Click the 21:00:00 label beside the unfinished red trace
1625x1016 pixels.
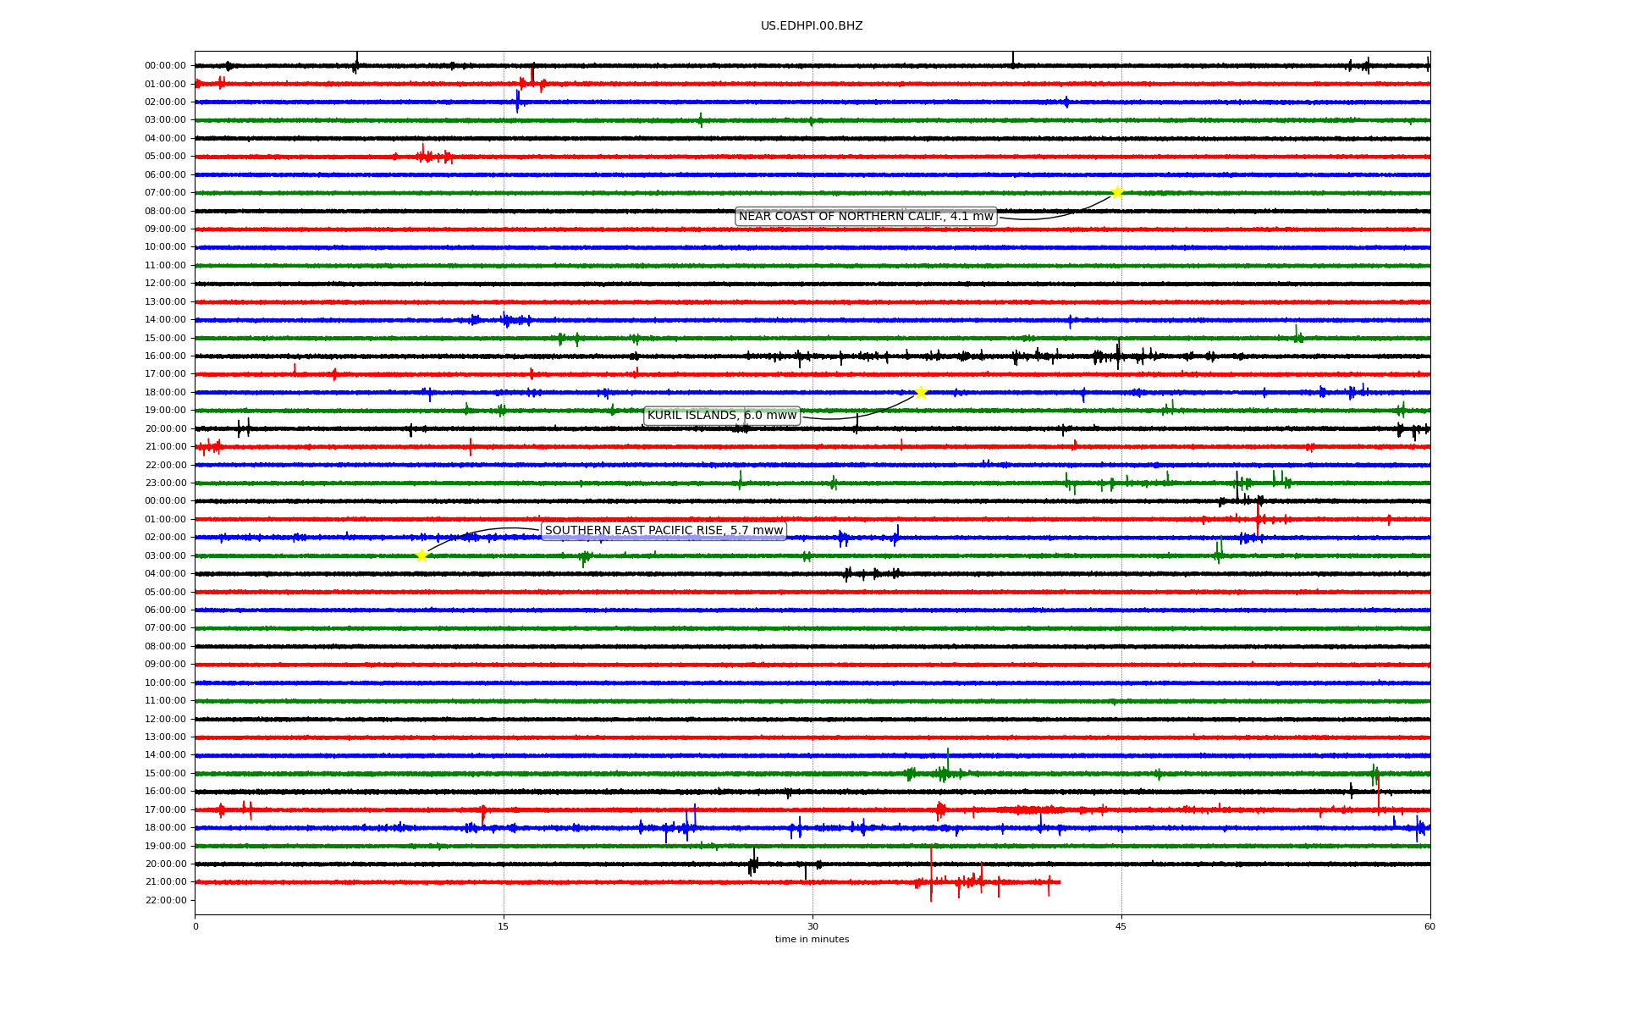click(x=165, y=882)
